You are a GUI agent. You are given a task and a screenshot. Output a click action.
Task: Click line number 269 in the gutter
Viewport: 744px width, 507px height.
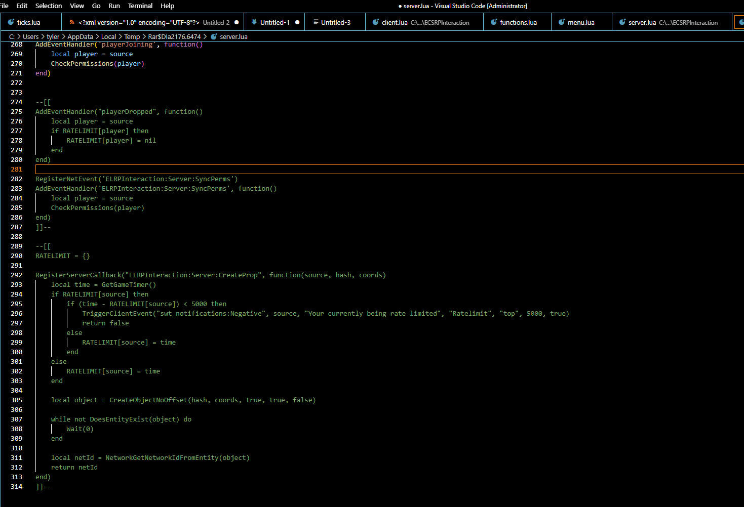tap(17, 54)
